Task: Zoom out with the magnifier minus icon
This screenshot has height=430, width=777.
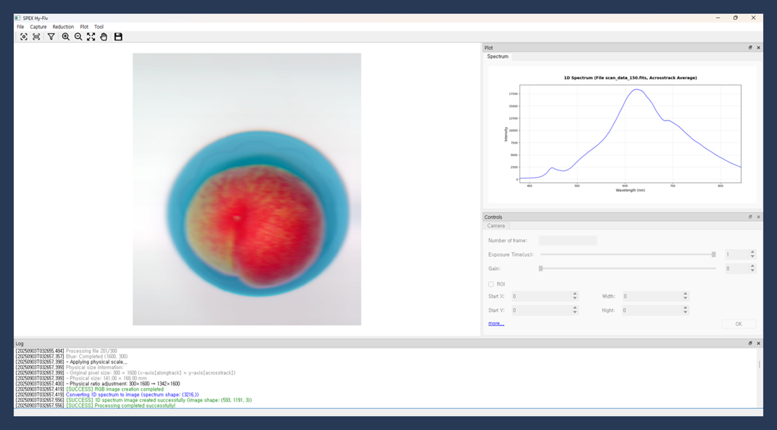Action: tap(78, 36)
